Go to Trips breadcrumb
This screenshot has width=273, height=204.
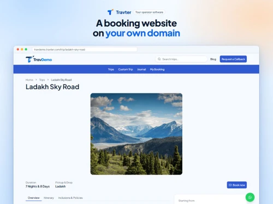pos(42,80)
